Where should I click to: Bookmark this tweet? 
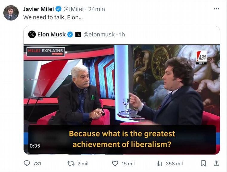[203, 163]
